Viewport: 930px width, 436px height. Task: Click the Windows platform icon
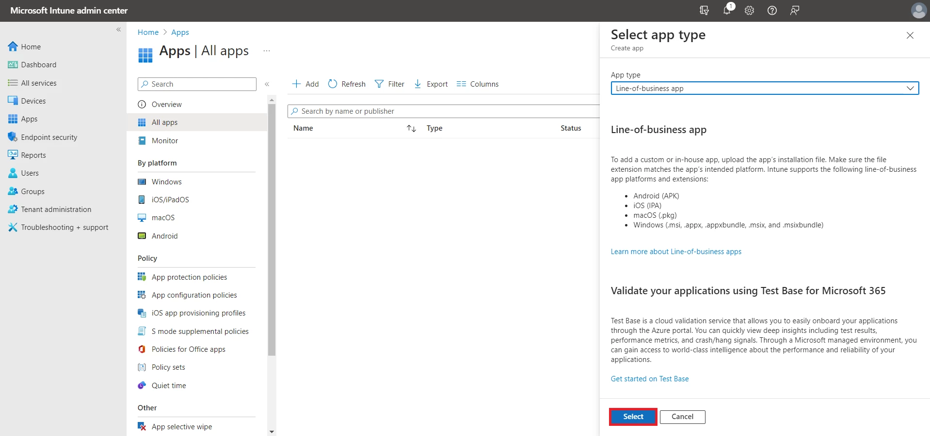tap(142, 182)
